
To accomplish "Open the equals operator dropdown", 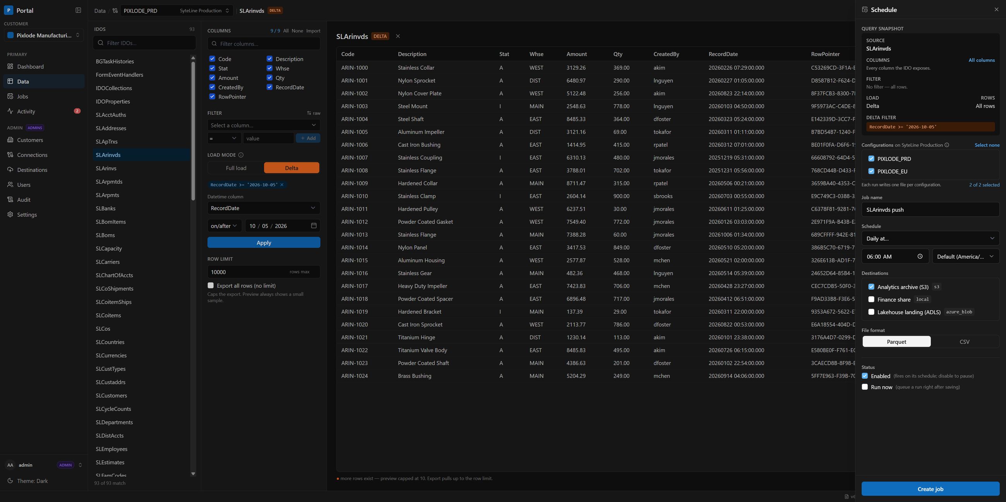I will coord(224,138).
